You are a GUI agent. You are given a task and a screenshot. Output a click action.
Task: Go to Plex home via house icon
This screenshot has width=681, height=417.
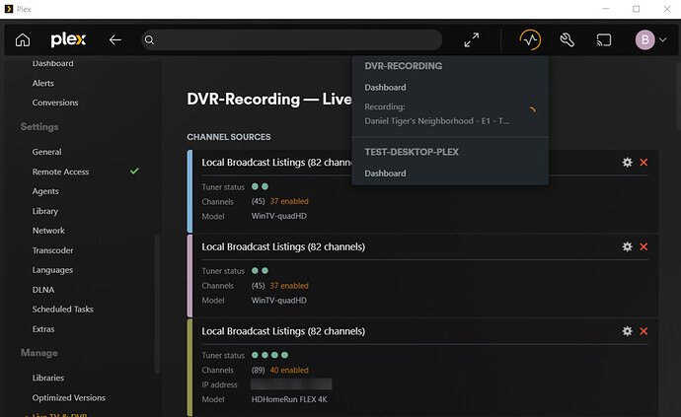click(x=23, y=39)
